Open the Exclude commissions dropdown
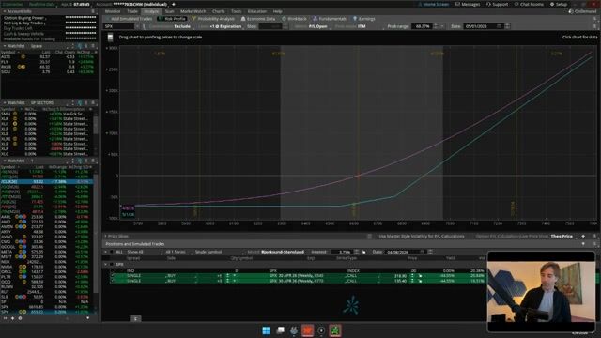Viewport: 601px width, 338px height. coord(182,26)
